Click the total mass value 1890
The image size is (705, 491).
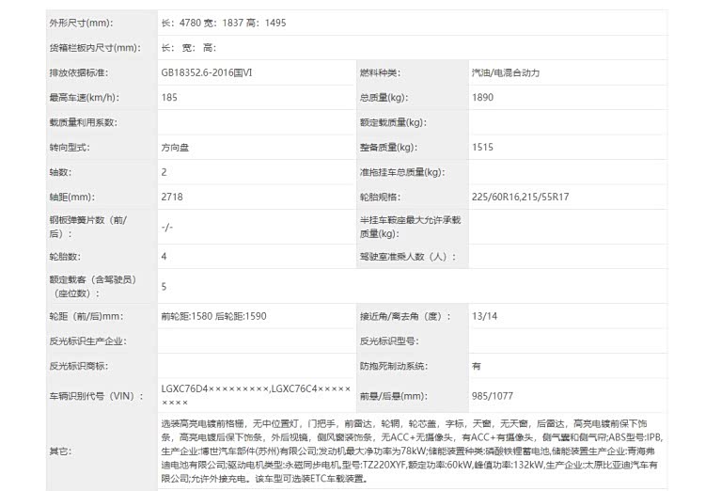[x=481, y=97]
